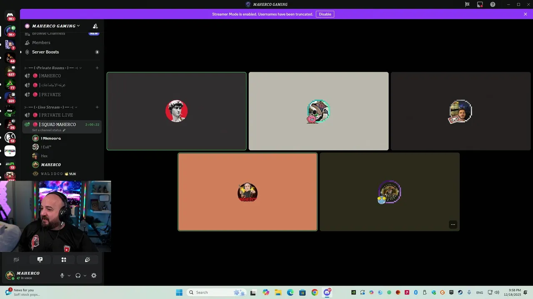This screenshot has height=299, width=533.
Task: Open User Settings gear icon
Action: 94,275
